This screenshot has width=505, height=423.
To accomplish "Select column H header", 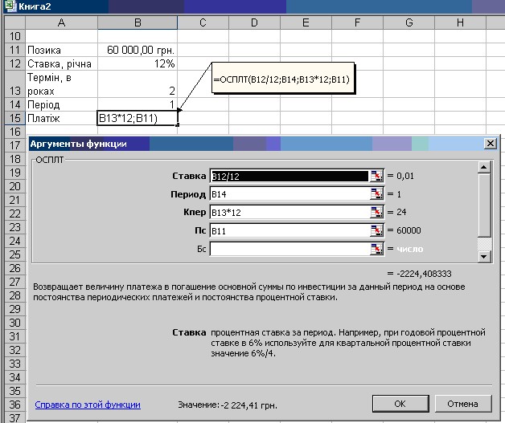I will coord(461,22).
